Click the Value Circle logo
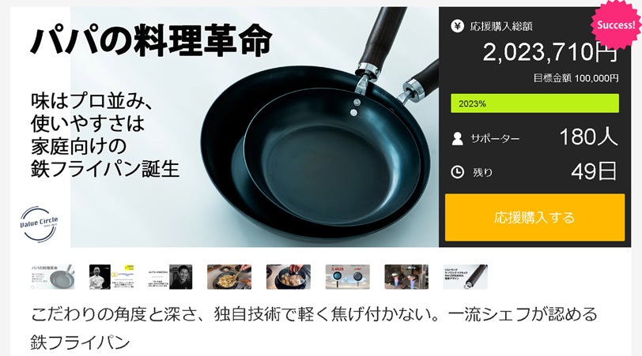Image resolution: width=642 pixels, height=356 pixels. click(x=39, y=223)
